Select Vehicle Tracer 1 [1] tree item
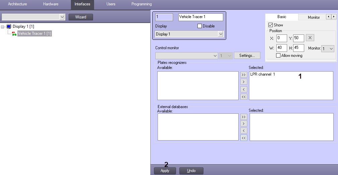This screenshot has height=175, width=338. pyautogui.click(x=34, y=33)
